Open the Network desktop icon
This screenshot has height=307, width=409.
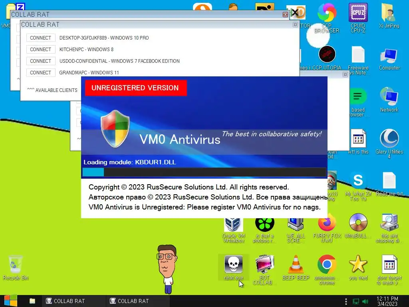(x=389, y=100)
